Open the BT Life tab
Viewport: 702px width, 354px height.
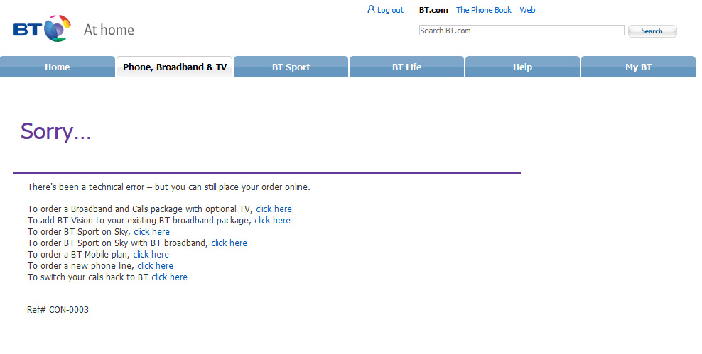point(406,67)
